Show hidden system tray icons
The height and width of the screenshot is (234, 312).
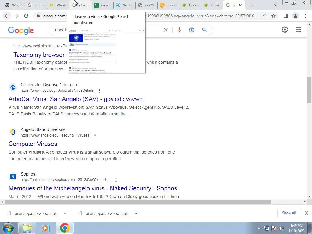coord(259,228)
